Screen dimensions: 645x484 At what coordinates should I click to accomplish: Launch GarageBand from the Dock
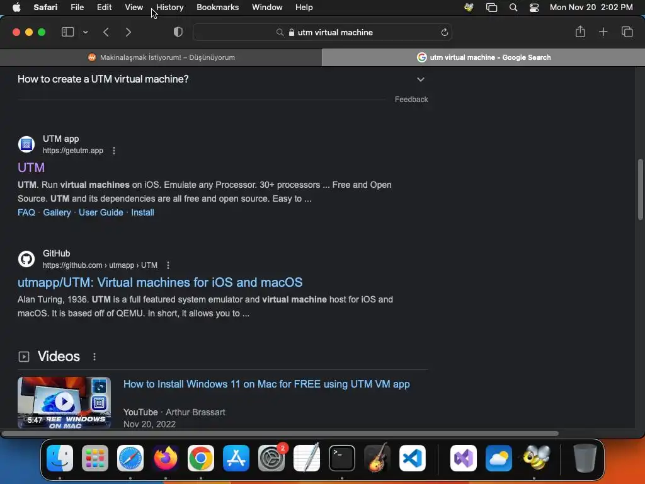[x=377, y=458]
